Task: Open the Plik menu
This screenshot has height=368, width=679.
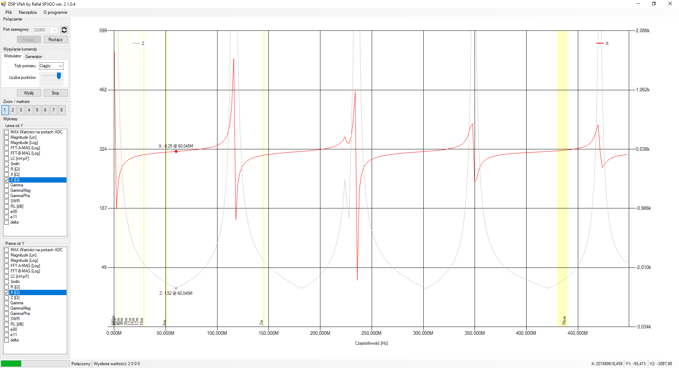Action: 8,12
